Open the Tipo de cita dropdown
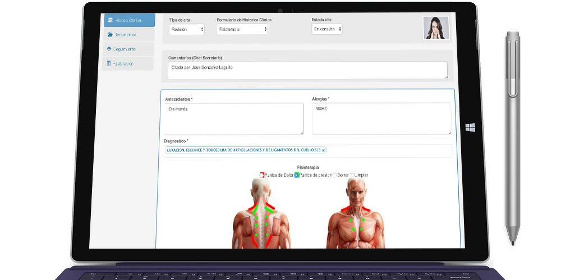Screen dimensions: 561x280 (x=187, y=29)
